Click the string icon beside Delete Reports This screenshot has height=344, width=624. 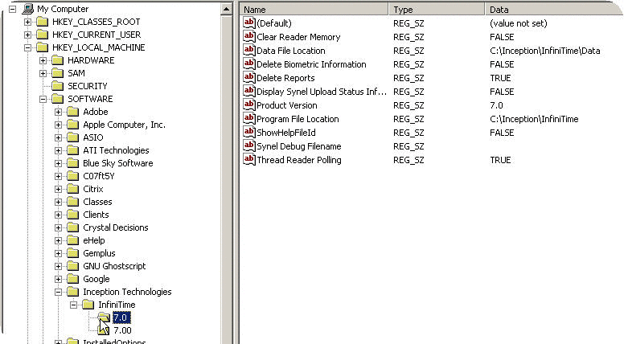248,78
